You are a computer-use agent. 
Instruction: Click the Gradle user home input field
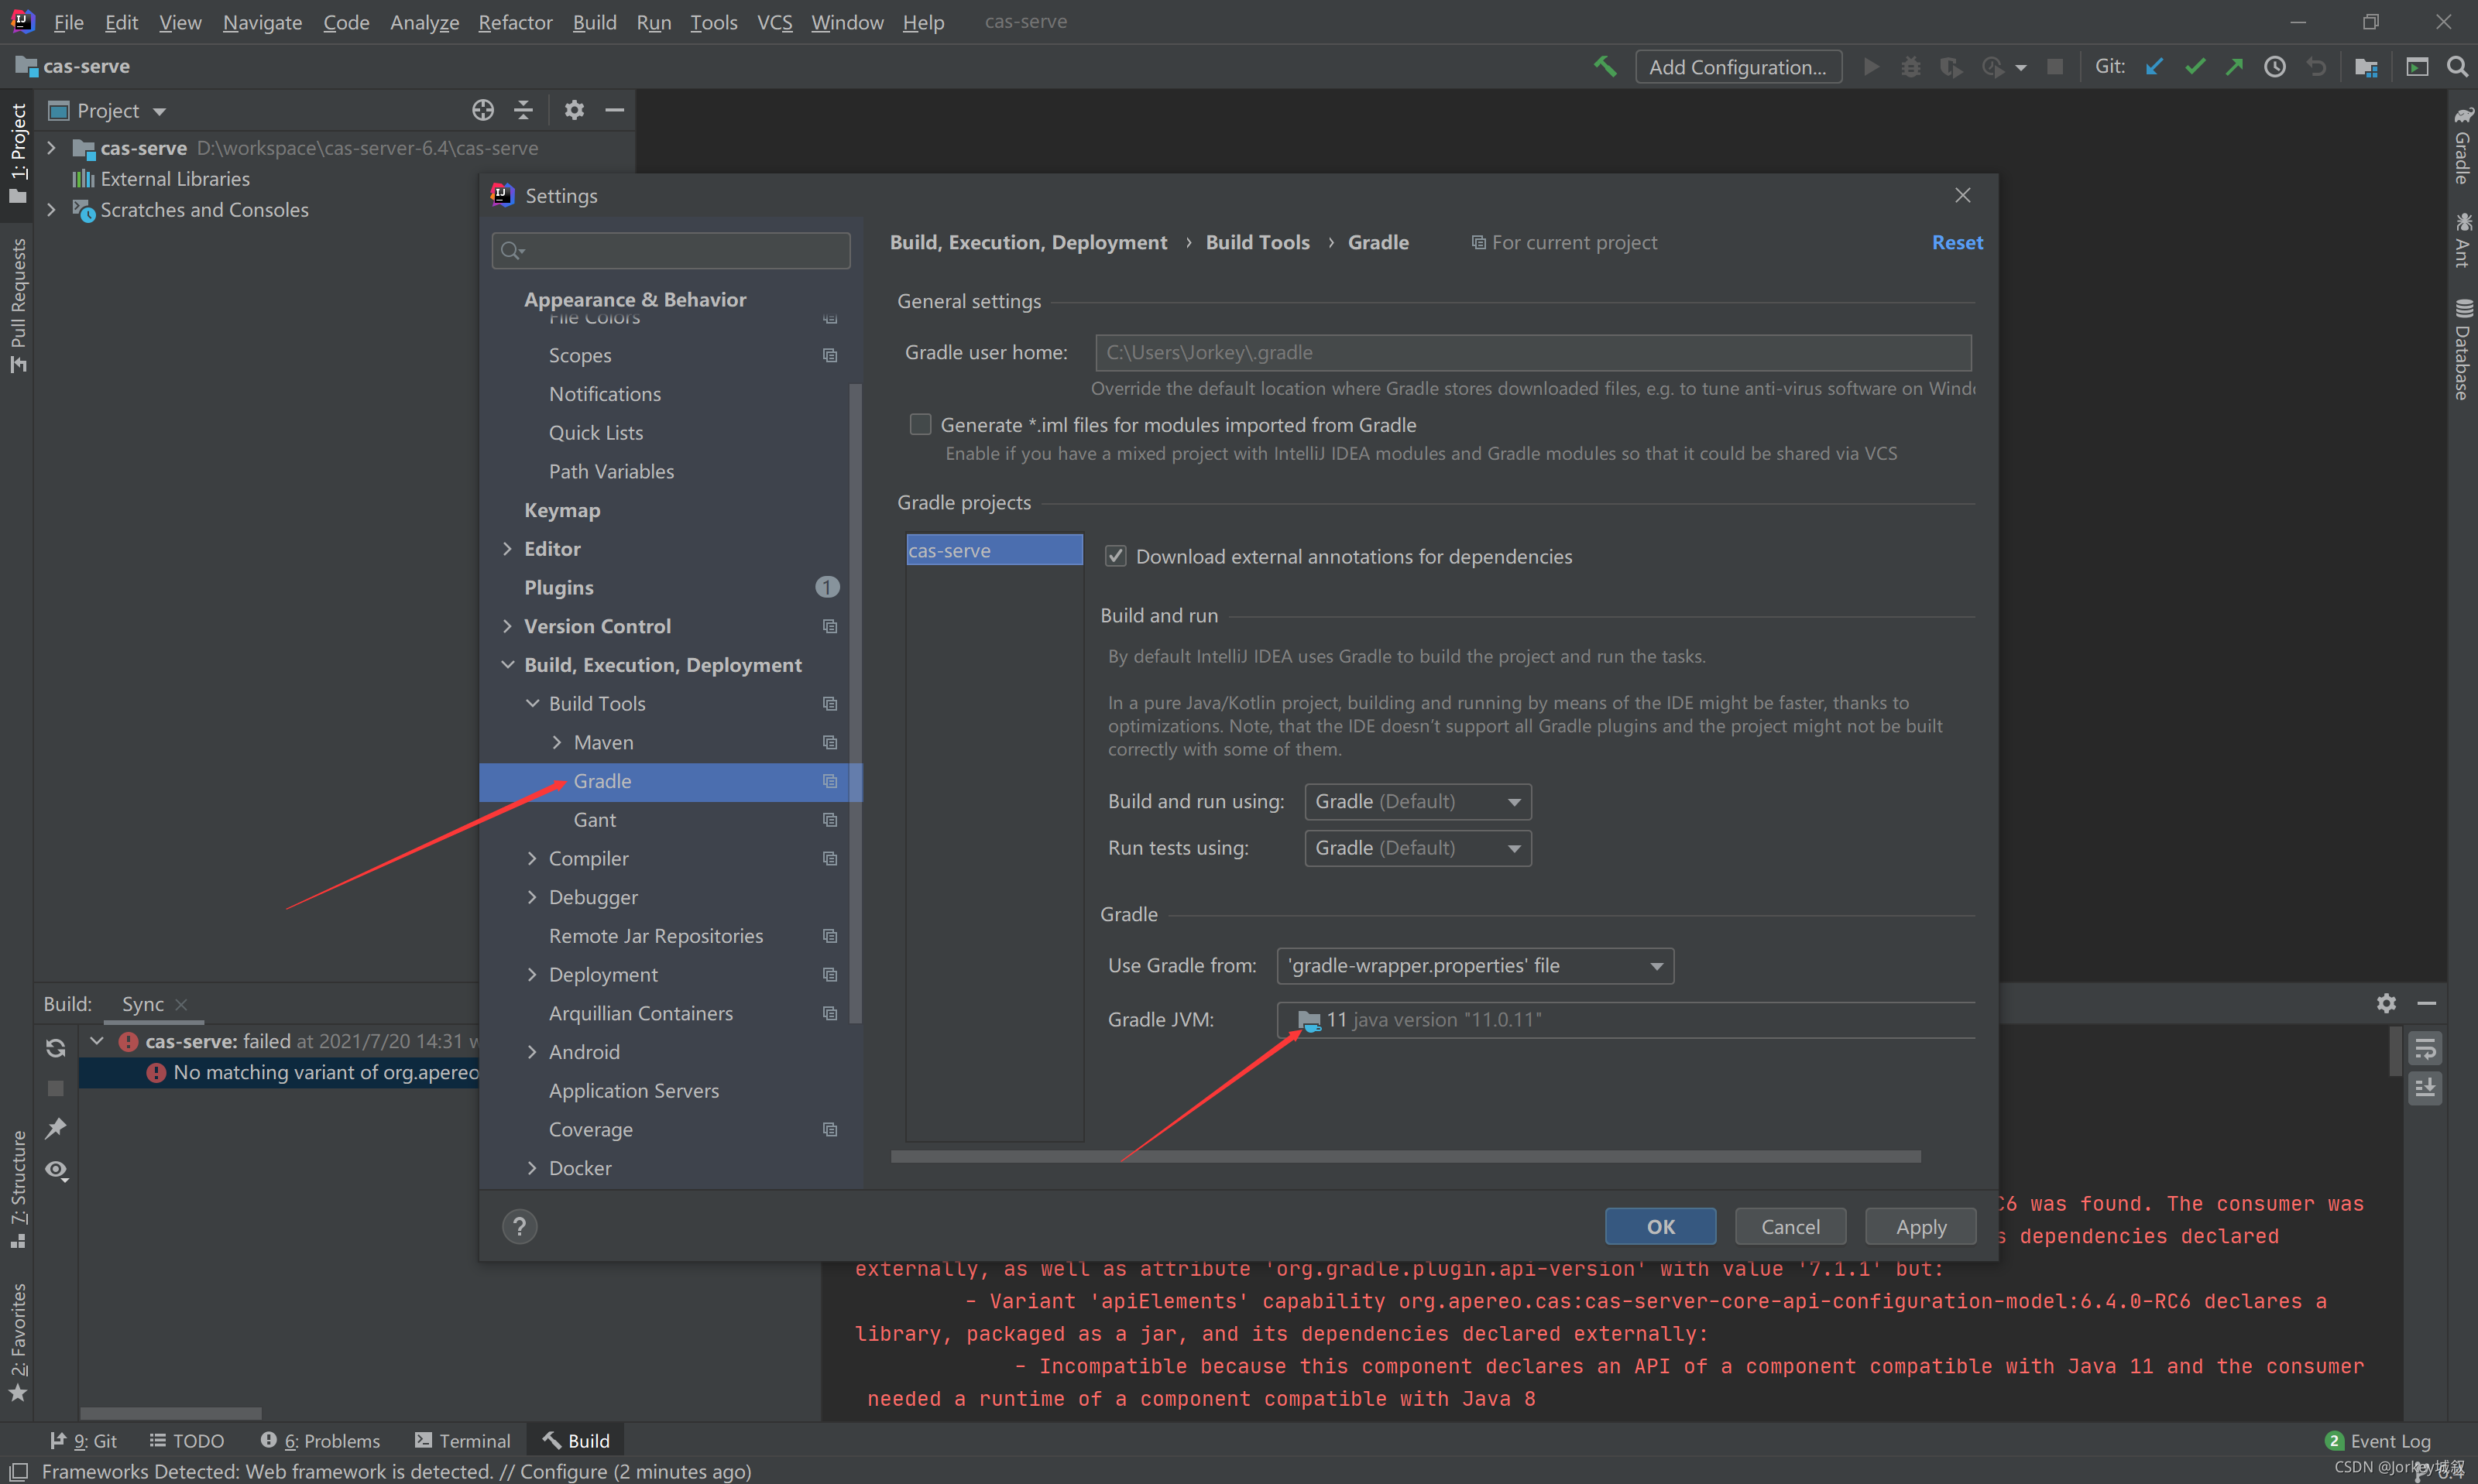click(1533, 352)
